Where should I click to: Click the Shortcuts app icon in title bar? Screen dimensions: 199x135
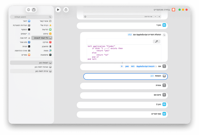click(173, 10)
